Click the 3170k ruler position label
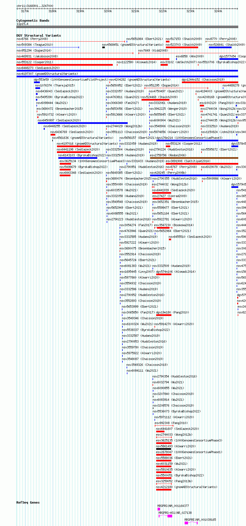The image size is (246, 526). click(25, 11)
